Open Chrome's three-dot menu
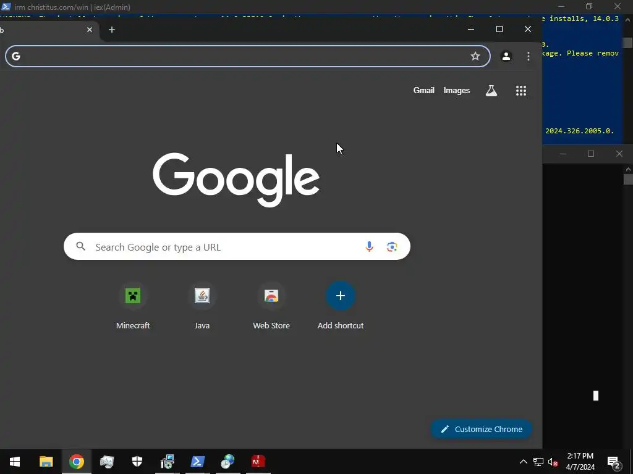 pyautogui.click(x=528, y=56)
